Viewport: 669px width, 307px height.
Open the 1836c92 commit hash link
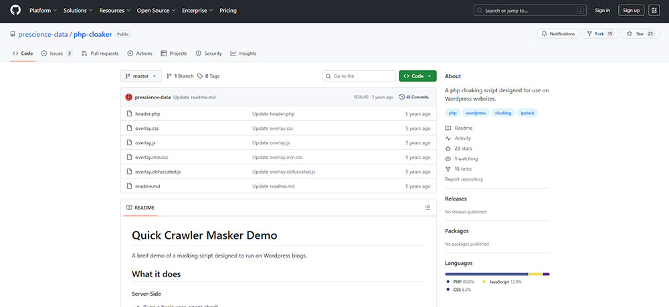point(361,97)
